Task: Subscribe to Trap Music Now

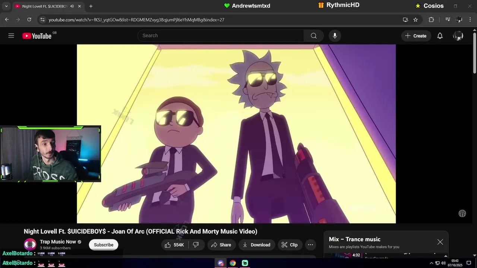Action: tap(104, 245)
